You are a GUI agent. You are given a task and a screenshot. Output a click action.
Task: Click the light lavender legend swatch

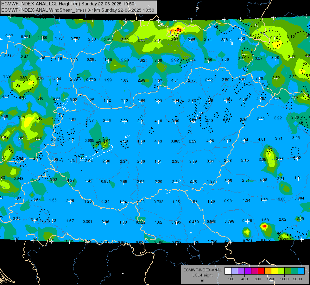click(x=235, y=271)
